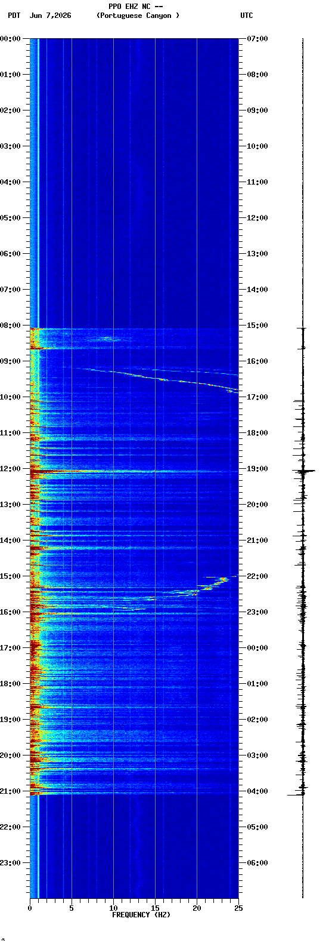Screen dimensions: 329x946
Task: Click the UTC '00:00' time label
Action: point(257,648)
